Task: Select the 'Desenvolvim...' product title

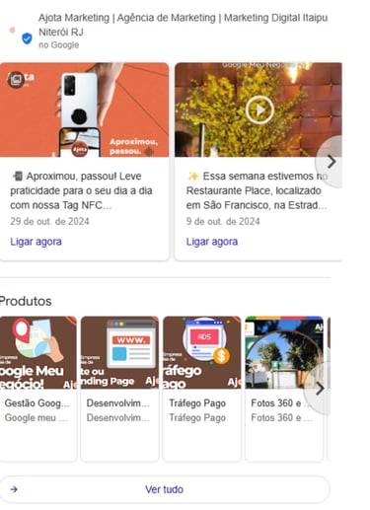Action: [x=118, y=403]
